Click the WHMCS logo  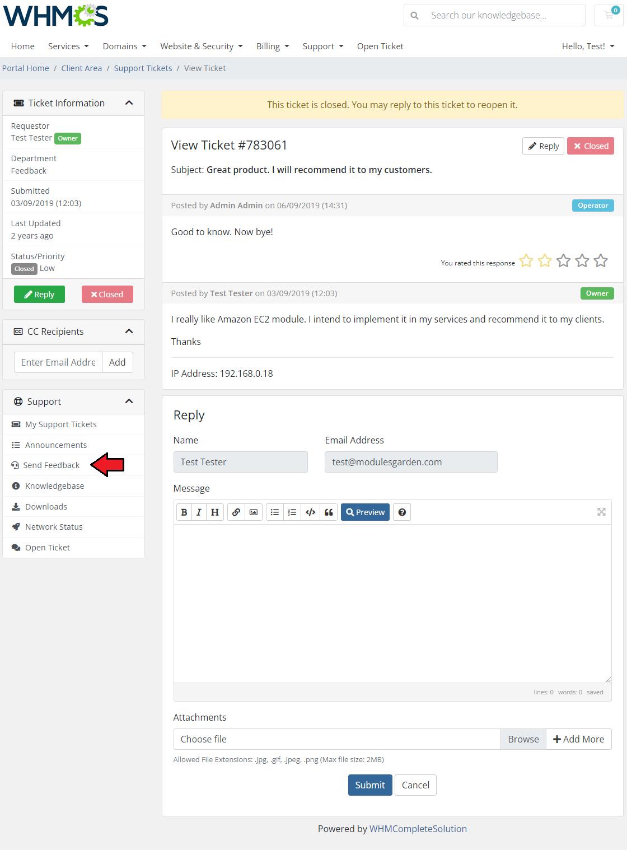55,16
